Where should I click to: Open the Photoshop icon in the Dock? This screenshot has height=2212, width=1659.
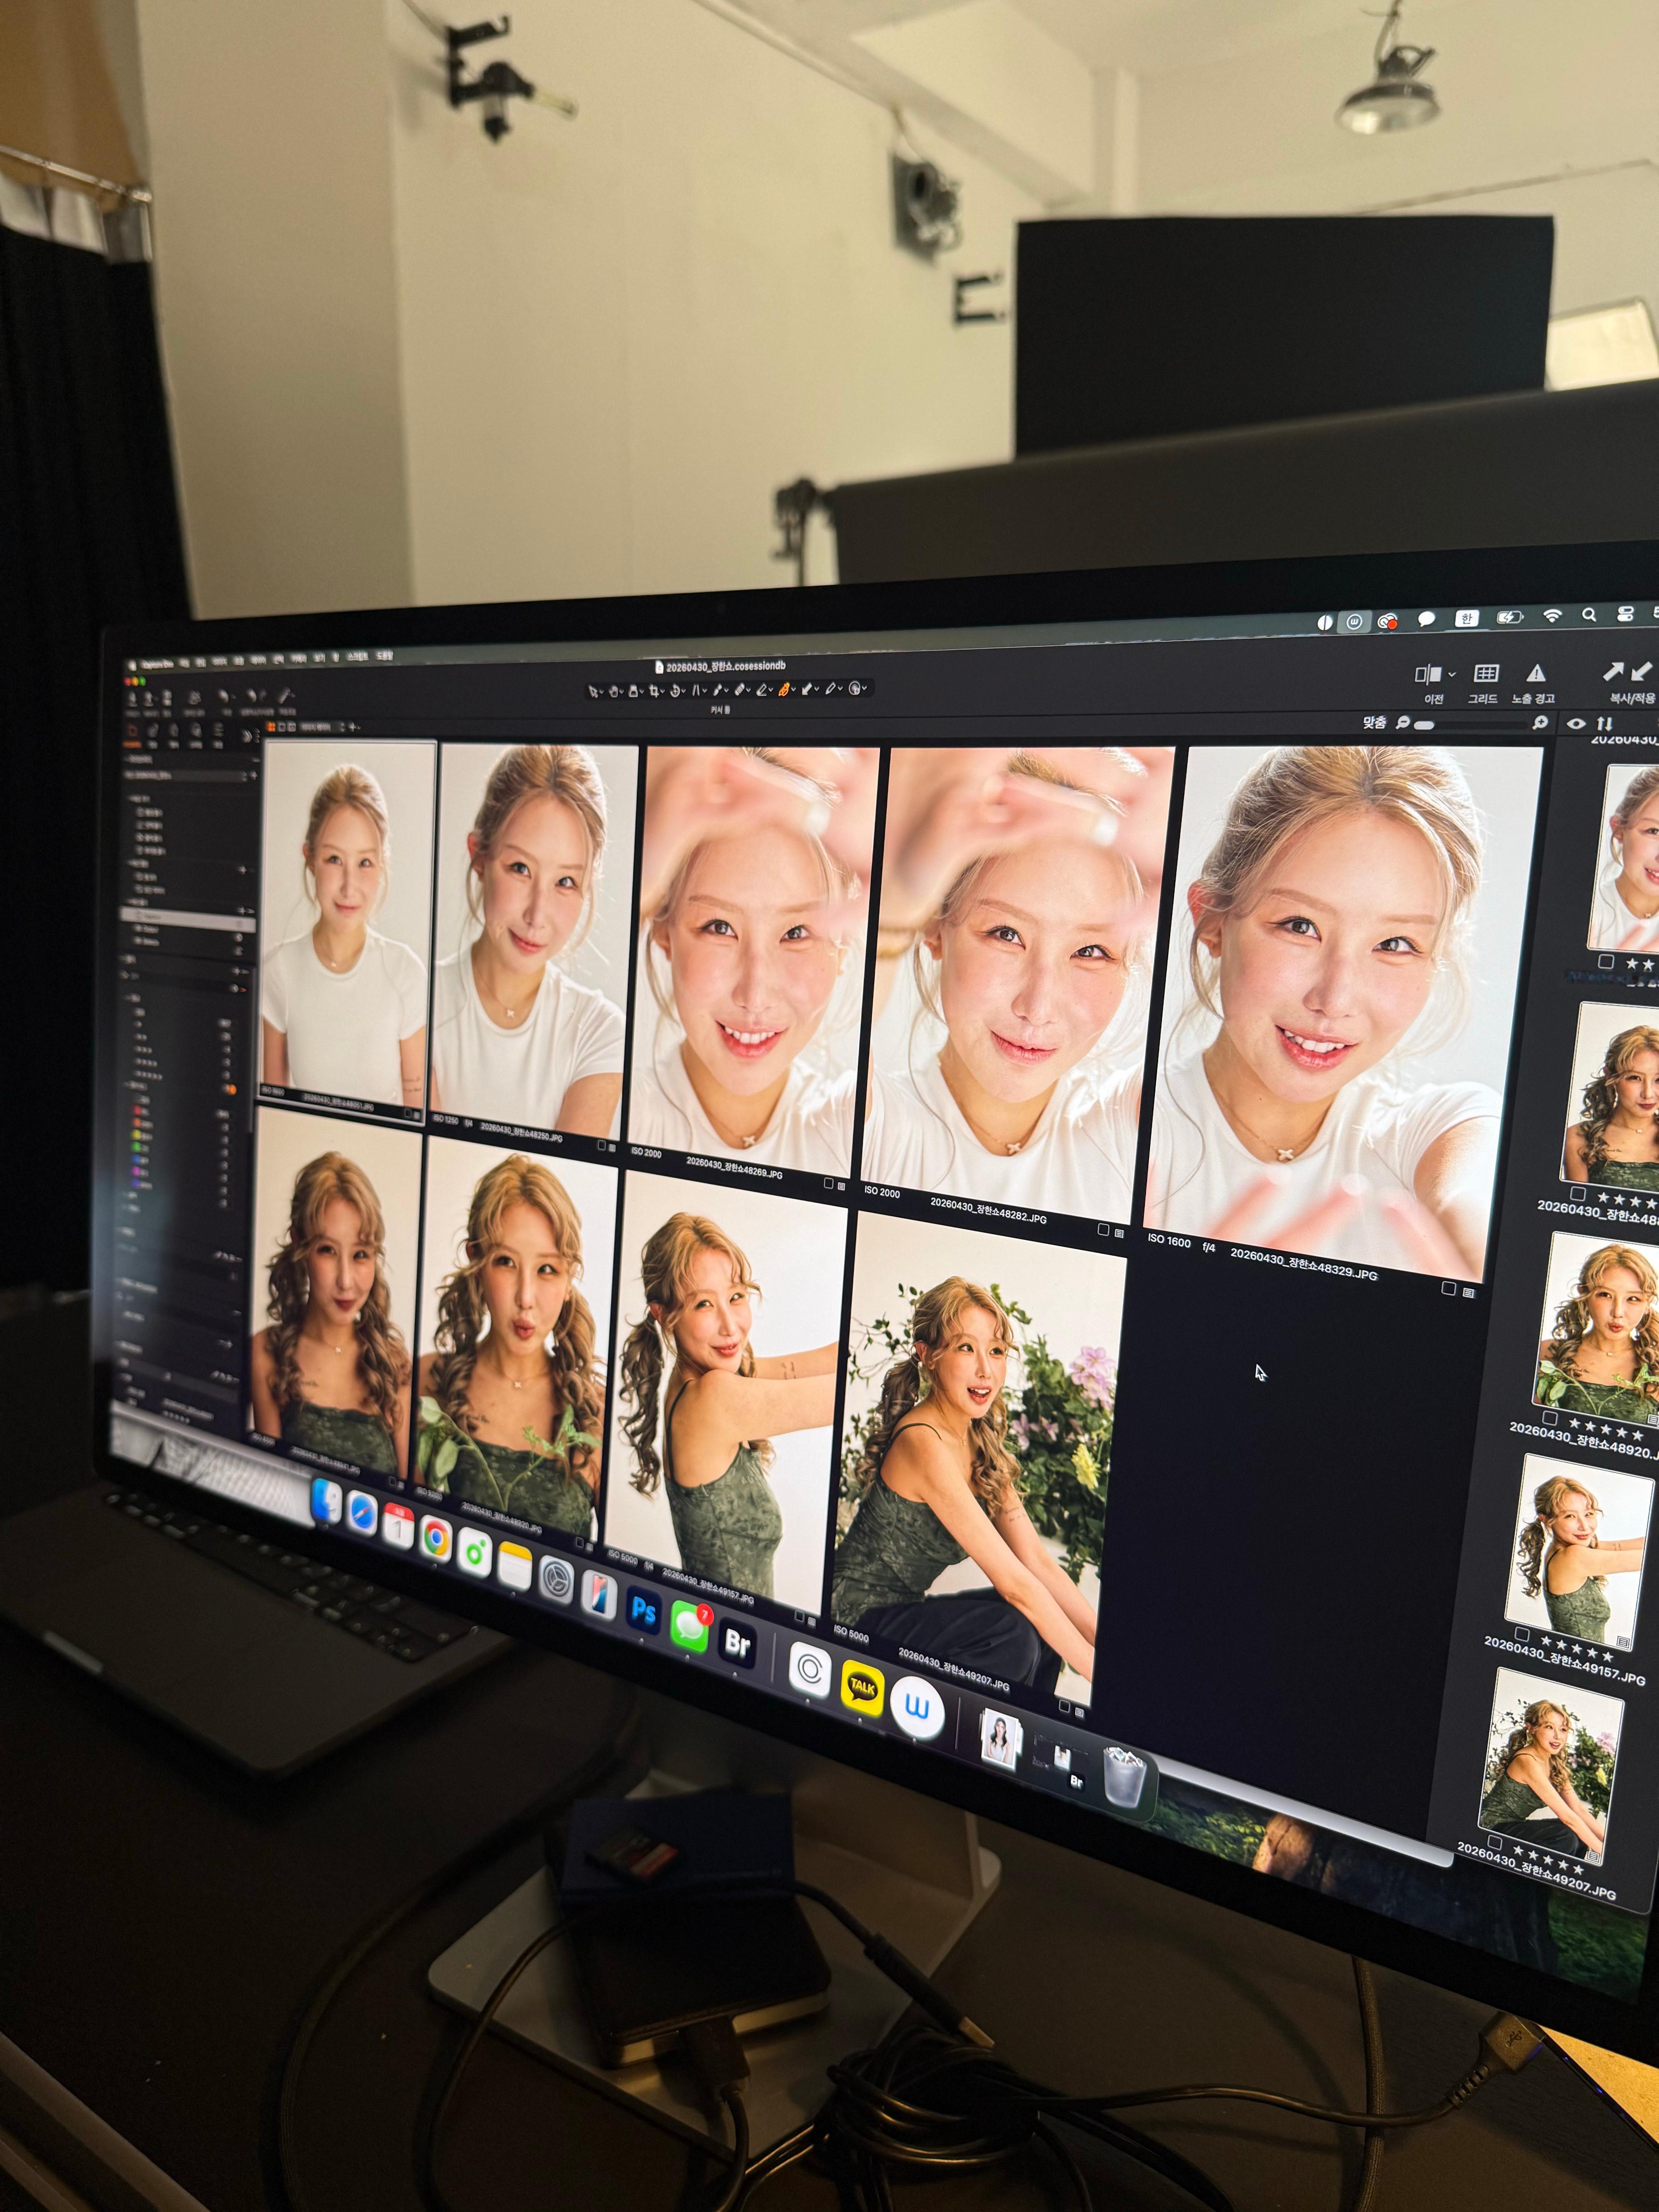(644, 1611)
